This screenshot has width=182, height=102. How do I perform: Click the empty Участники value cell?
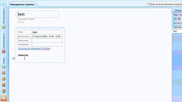47,41
